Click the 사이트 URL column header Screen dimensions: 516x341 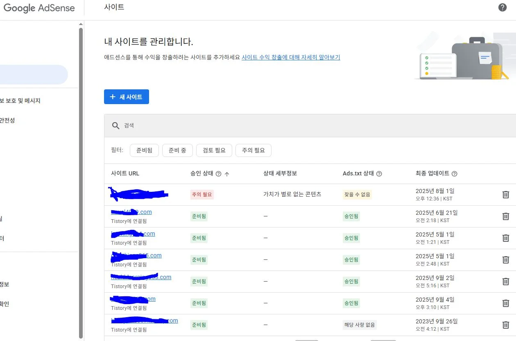point(125,173)
